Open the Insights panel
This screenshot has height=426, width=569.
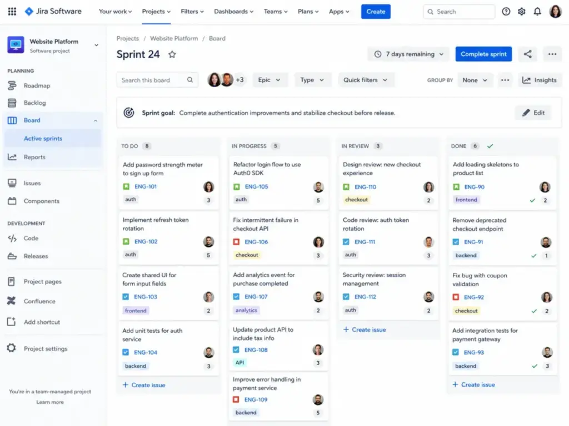click(x=539, y=80)
